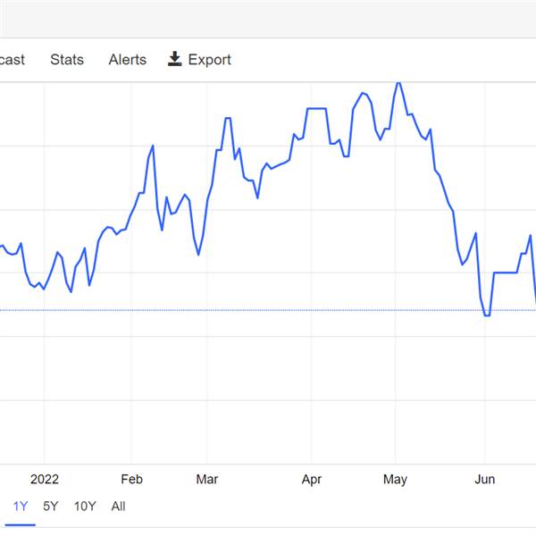The image size is (536, 536).
Task: Click the Feb x-axis label
Action: click(x=131, y=479)
